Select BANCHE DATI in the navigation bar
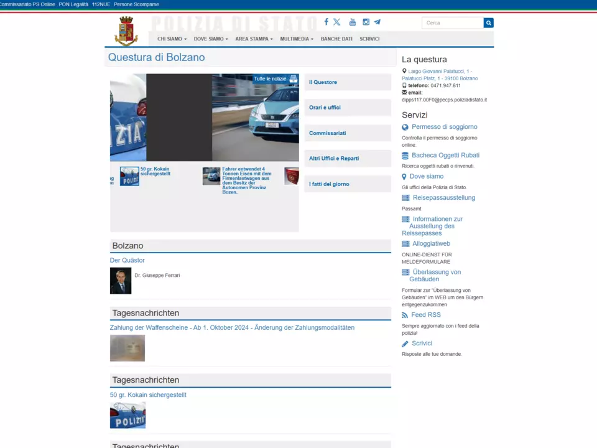 click(336, 39)
